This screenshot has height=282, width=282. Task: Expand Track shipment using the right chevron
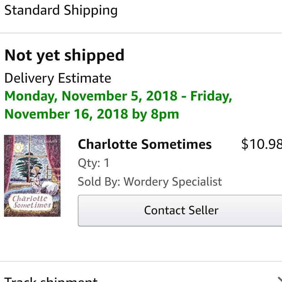[x=279, y=279]
